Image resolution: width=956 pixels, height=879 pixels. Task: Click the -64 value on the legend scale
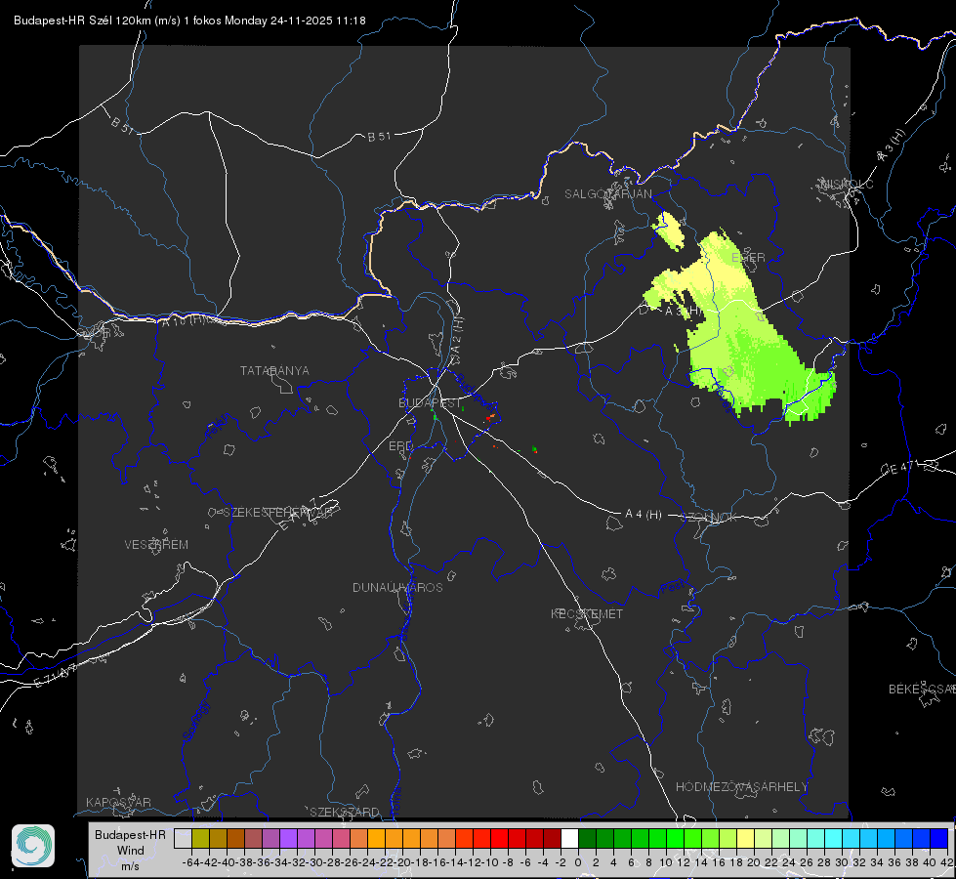[191, 862]
